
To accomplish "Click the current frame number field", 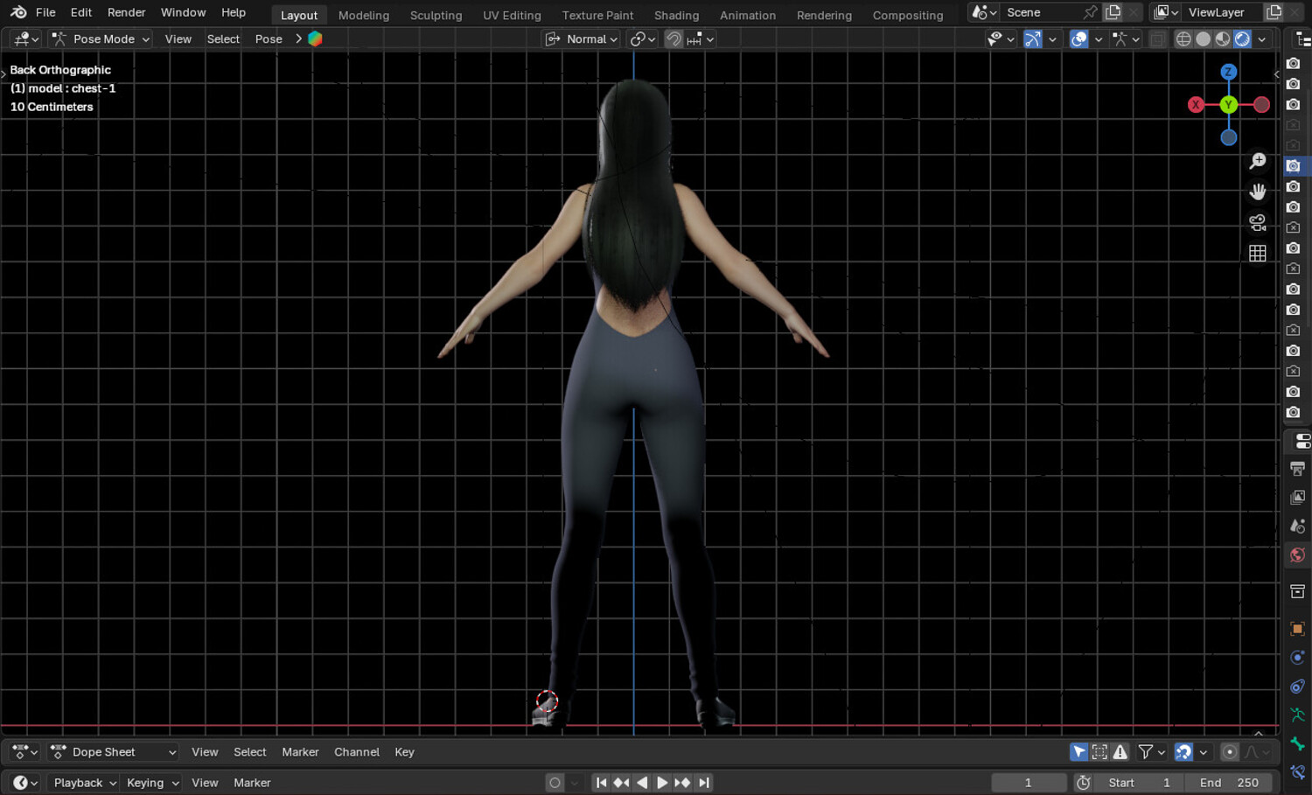I will pyautogui.click(x=1029, y=783).
